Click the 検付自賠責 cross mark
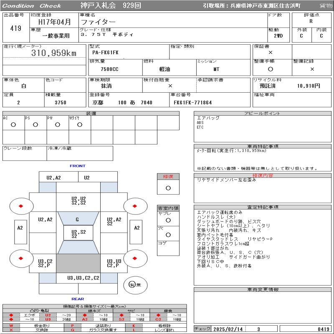 (x=170, y=86)
